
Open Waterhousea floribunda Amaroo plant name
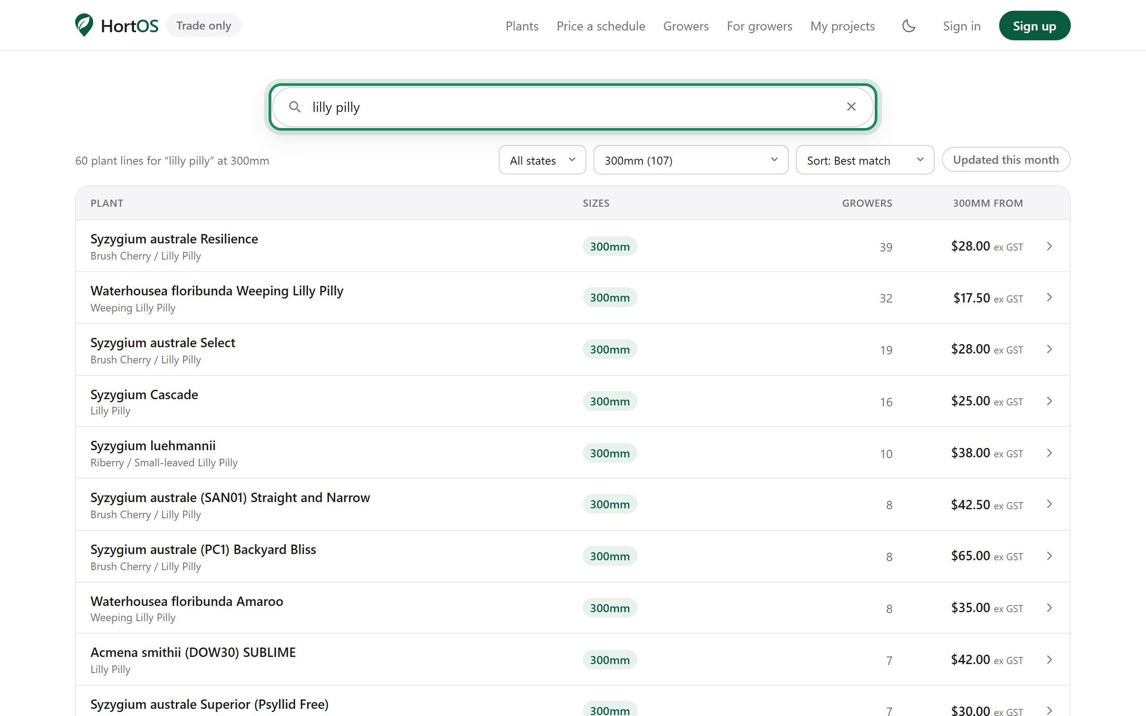[187, 601]
